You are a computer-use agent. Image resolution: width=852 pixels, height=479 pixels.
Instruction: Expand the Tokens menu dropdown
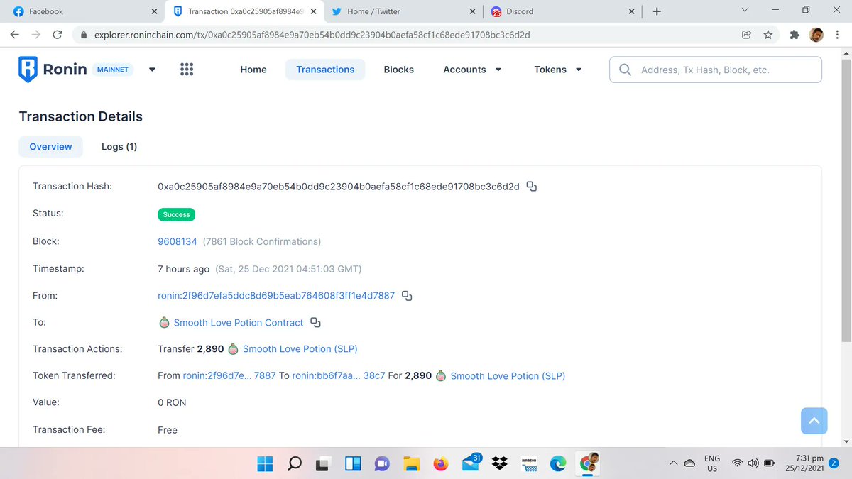579,70
